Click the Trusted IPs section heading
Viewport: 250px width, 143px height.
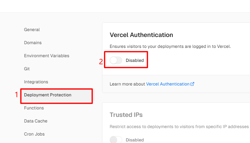point(126,115)
